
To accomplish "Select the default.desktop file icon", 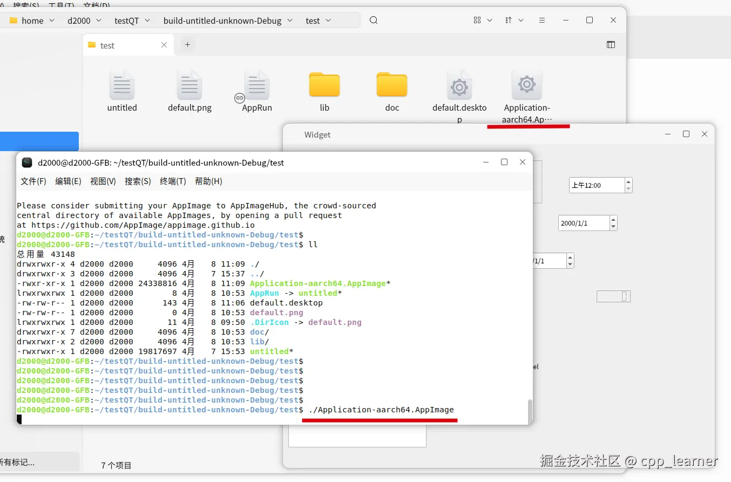I will tap(459, 85).
